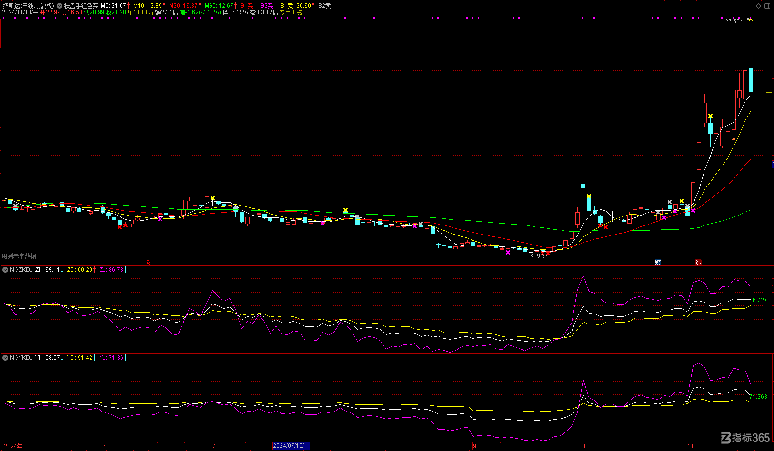Click the 26.58 high price annotation
The height and width of the screenshot is (451, 774).
(732, 21)
